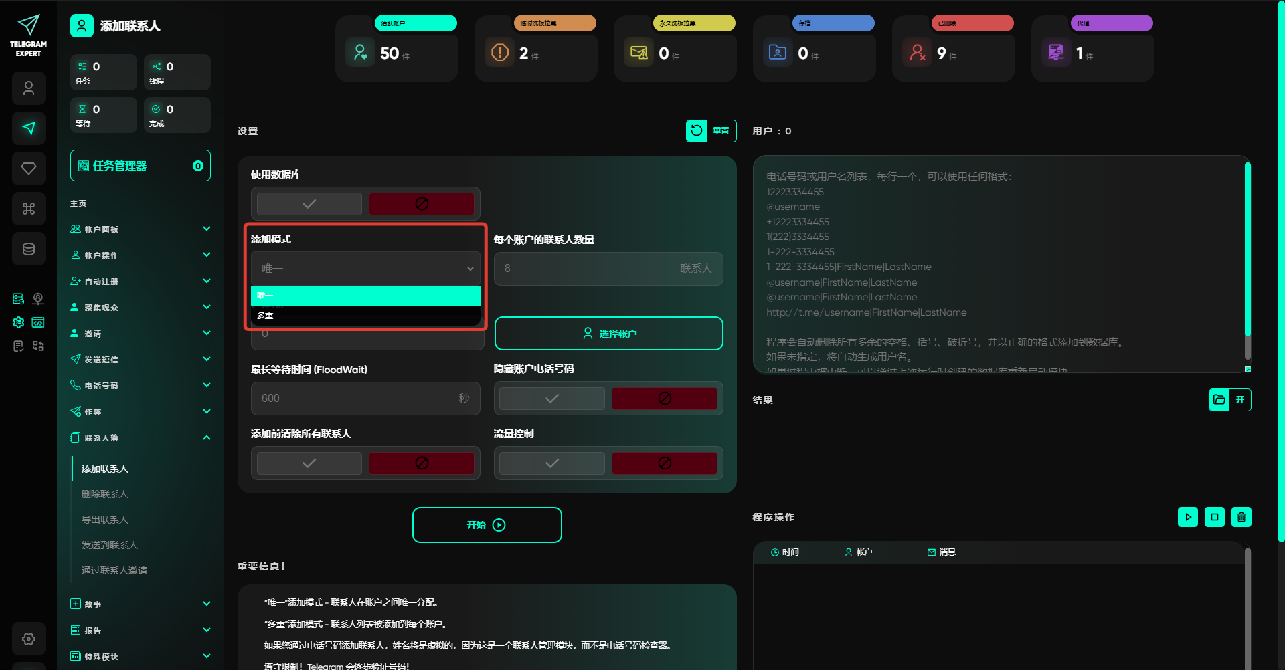Click the stop icon in 程序操作
This screenshot has width=1285, height=670.
1214,517
